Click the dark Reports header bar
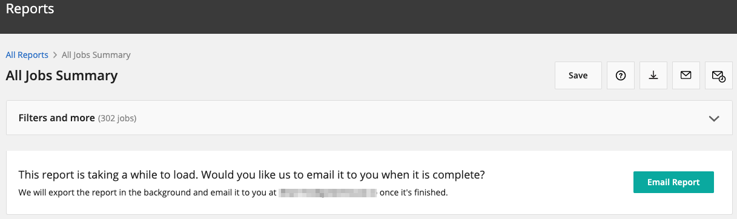Screen dimensions: 737x219 pyautogui.click(x=368, y=17)
